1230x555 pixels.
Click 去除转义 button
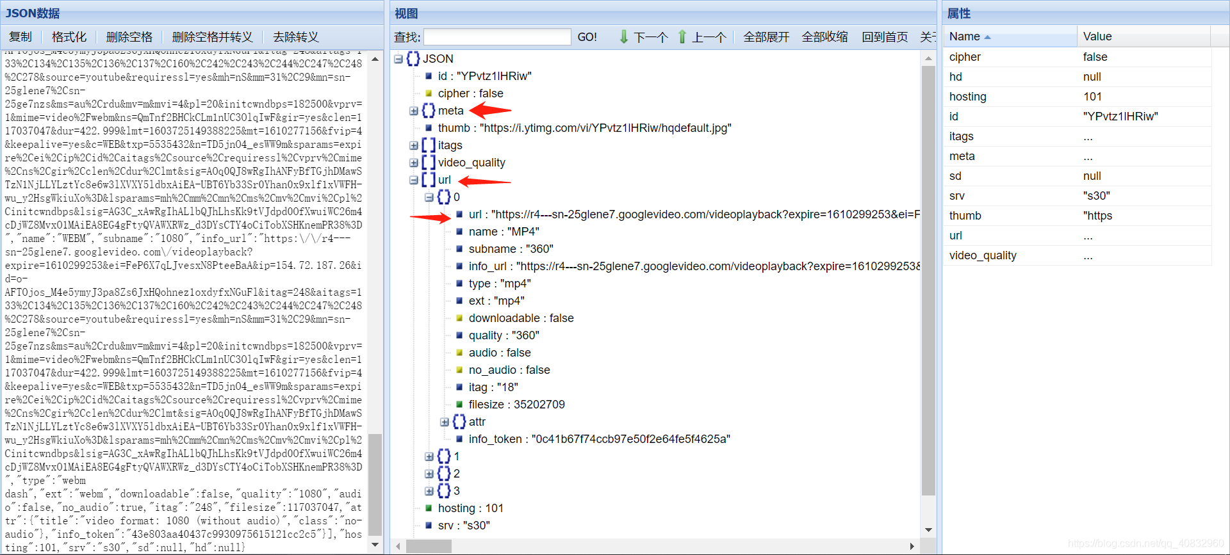click(296, 37)
